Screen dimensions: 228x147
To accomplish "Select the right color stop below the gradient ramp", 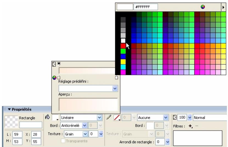I will click(117, 77).
